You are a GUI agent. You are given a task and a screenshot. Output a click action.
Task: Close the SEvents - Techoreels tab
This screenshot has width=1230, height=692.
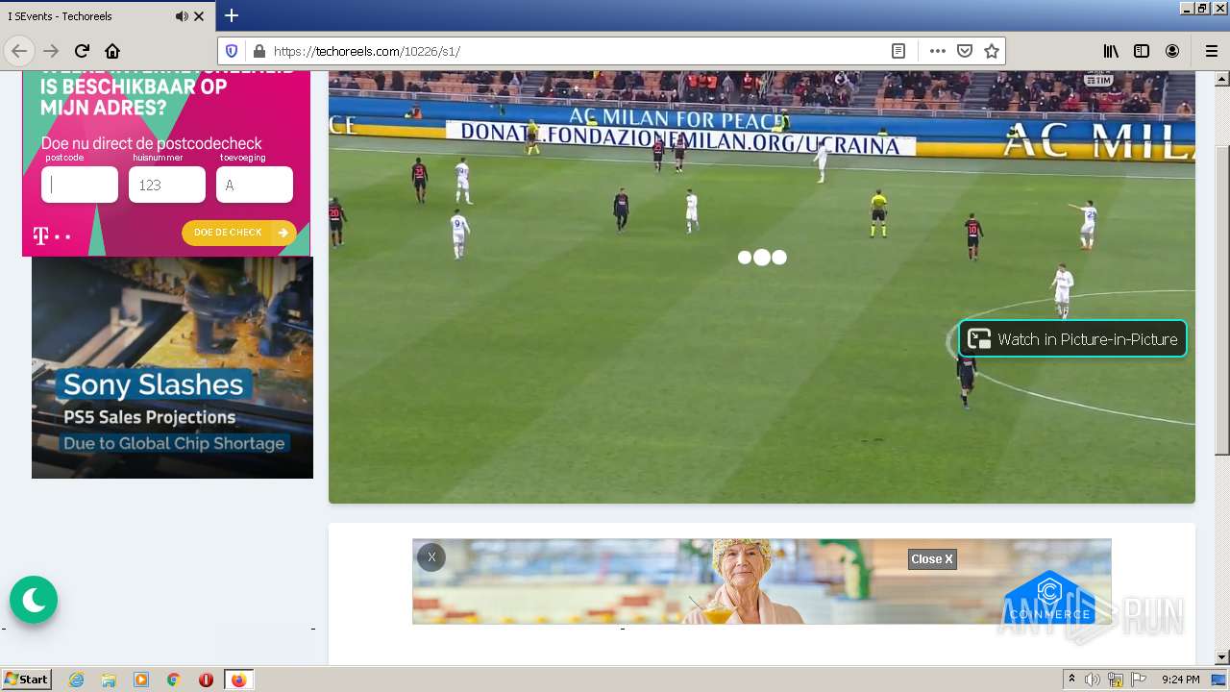(x=199, y=16)
